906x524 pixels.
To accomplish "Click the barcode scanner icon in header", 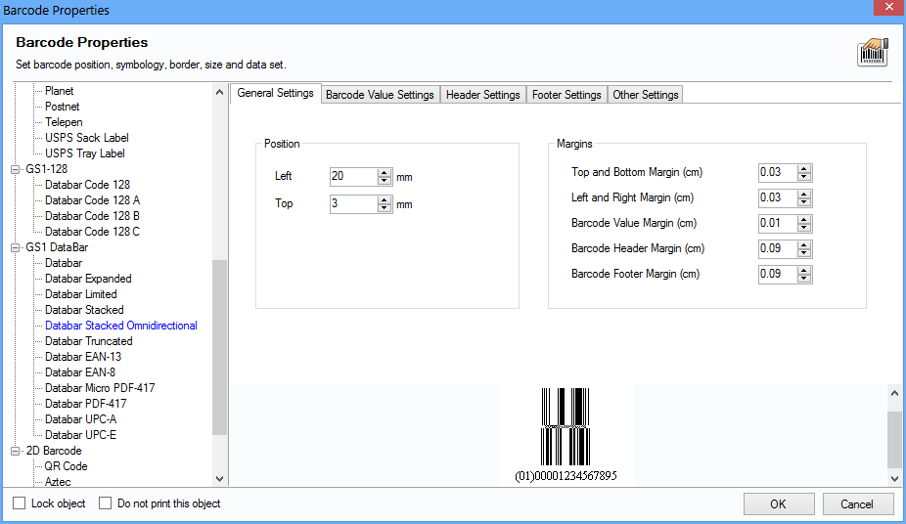I will [x=872, y=53].
